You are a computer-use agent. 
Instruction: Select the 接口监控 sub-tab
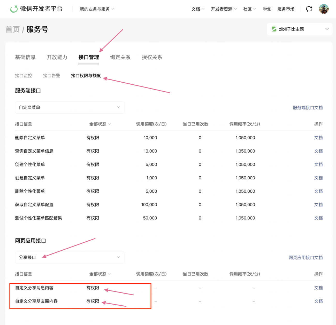(x=24, y=76)
